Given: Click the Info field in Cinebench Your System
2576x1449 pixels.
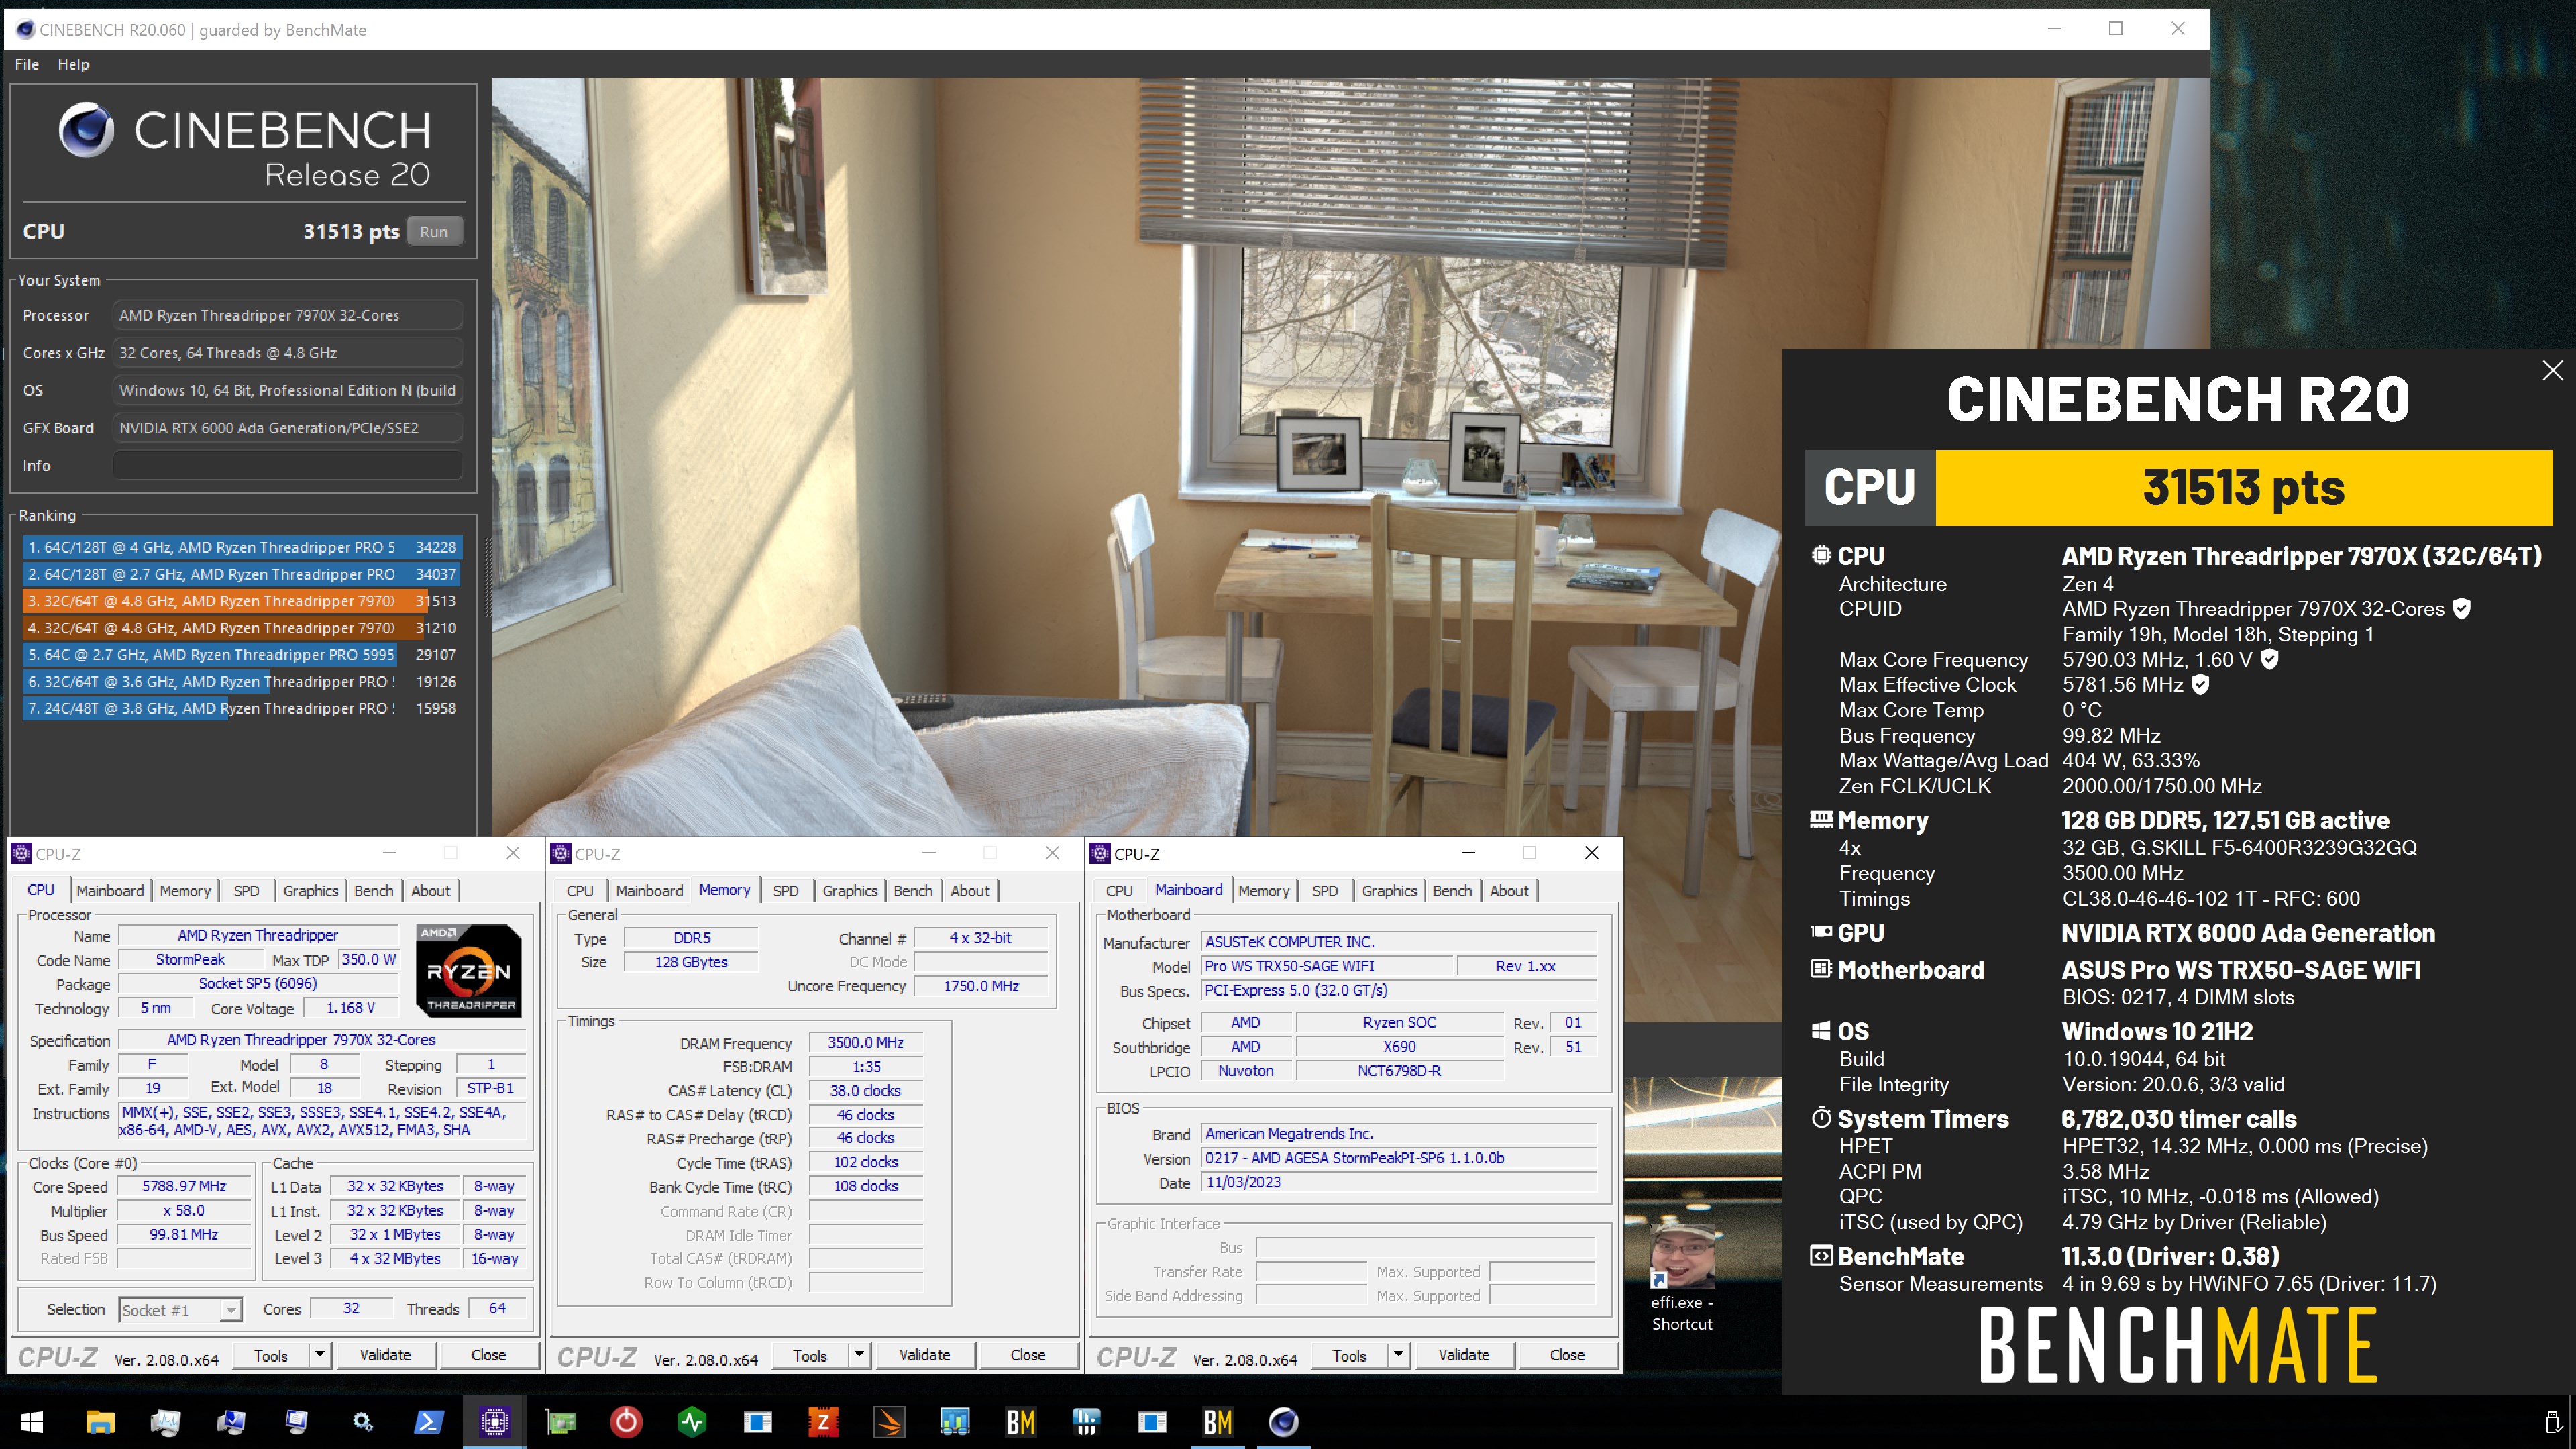Looking at the screenshot, I should tap(287, 466).
